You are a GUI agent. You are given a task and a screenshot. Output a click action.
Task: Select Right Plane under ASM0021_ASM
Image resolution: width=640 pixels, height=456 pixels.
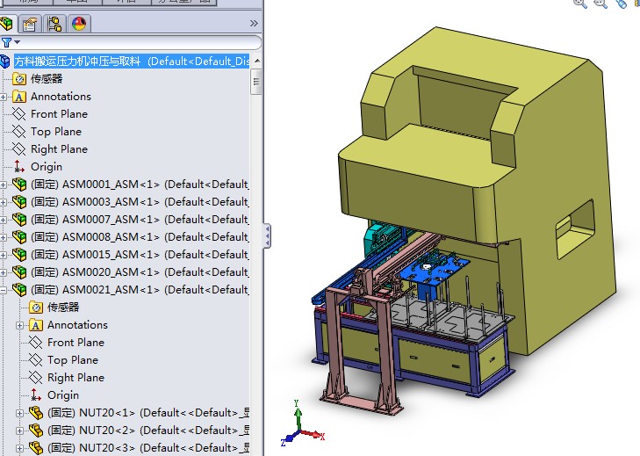pos(76,378)
